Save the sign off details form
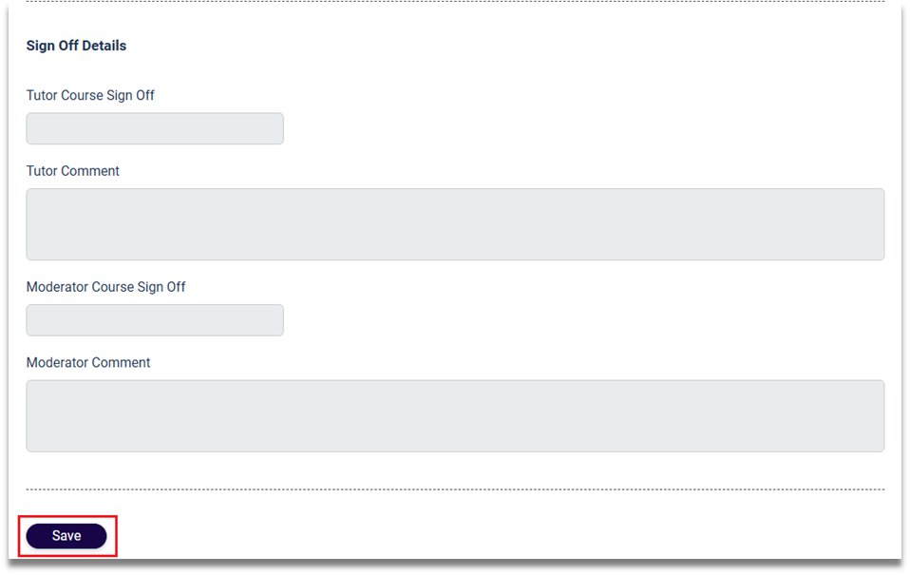910x575 pixels. (x=66, y=536)
